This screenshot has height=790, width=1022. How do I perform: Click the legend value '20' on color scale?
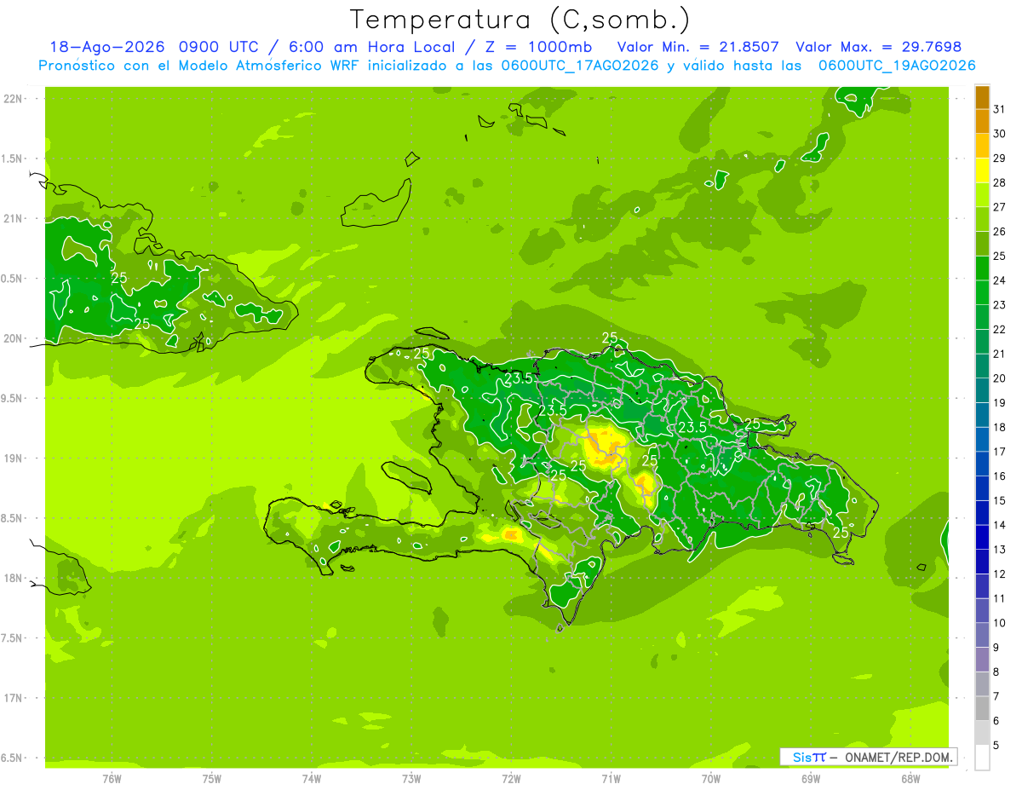(999, 378)
